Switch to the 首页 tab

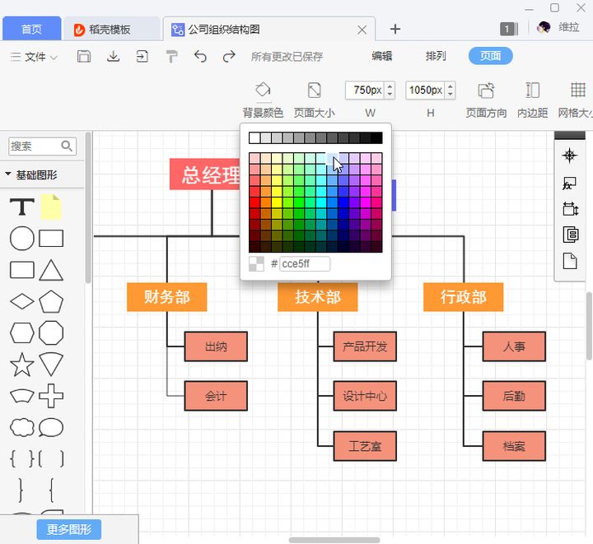pos(32,29)
